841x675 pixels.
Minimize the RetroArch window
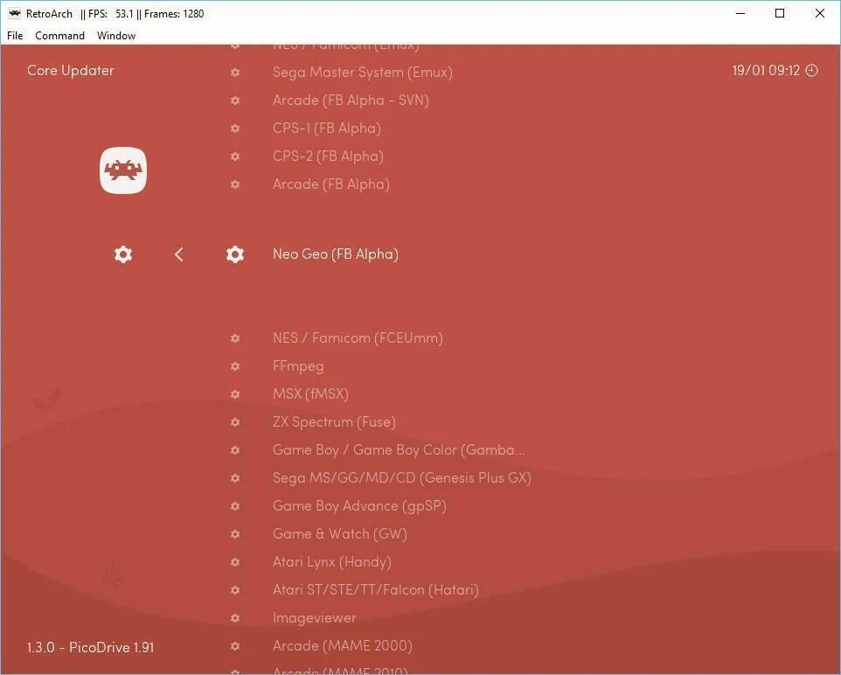pyautogui.click(x=740, y=13)
